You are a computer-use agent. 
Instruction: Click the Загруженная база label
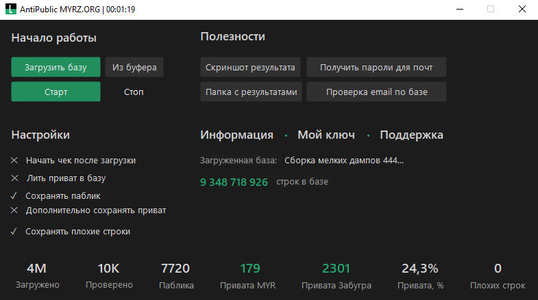[239, 161]
